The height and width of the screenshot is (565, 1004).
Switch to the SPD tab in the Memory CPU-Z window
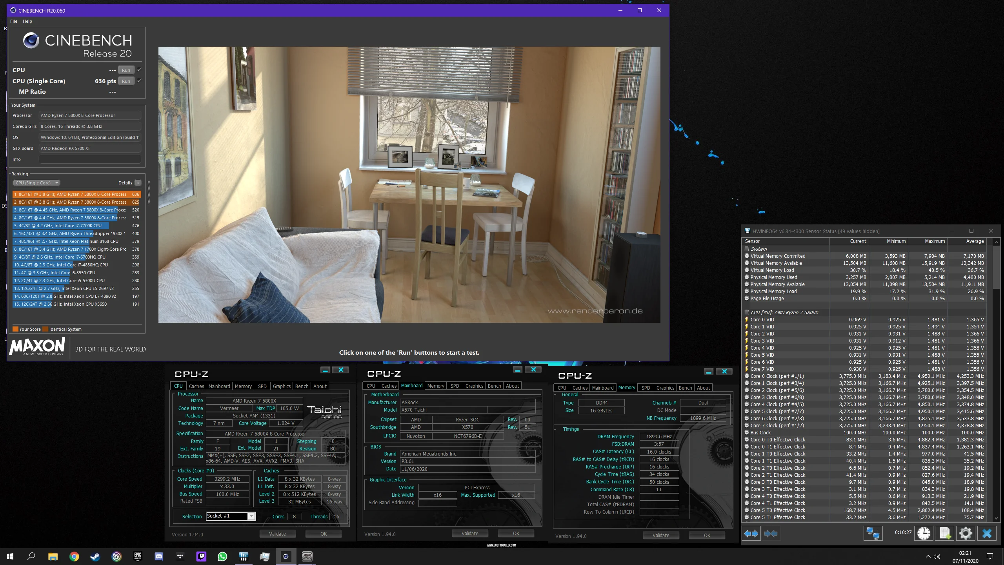(x=646, y=388)
